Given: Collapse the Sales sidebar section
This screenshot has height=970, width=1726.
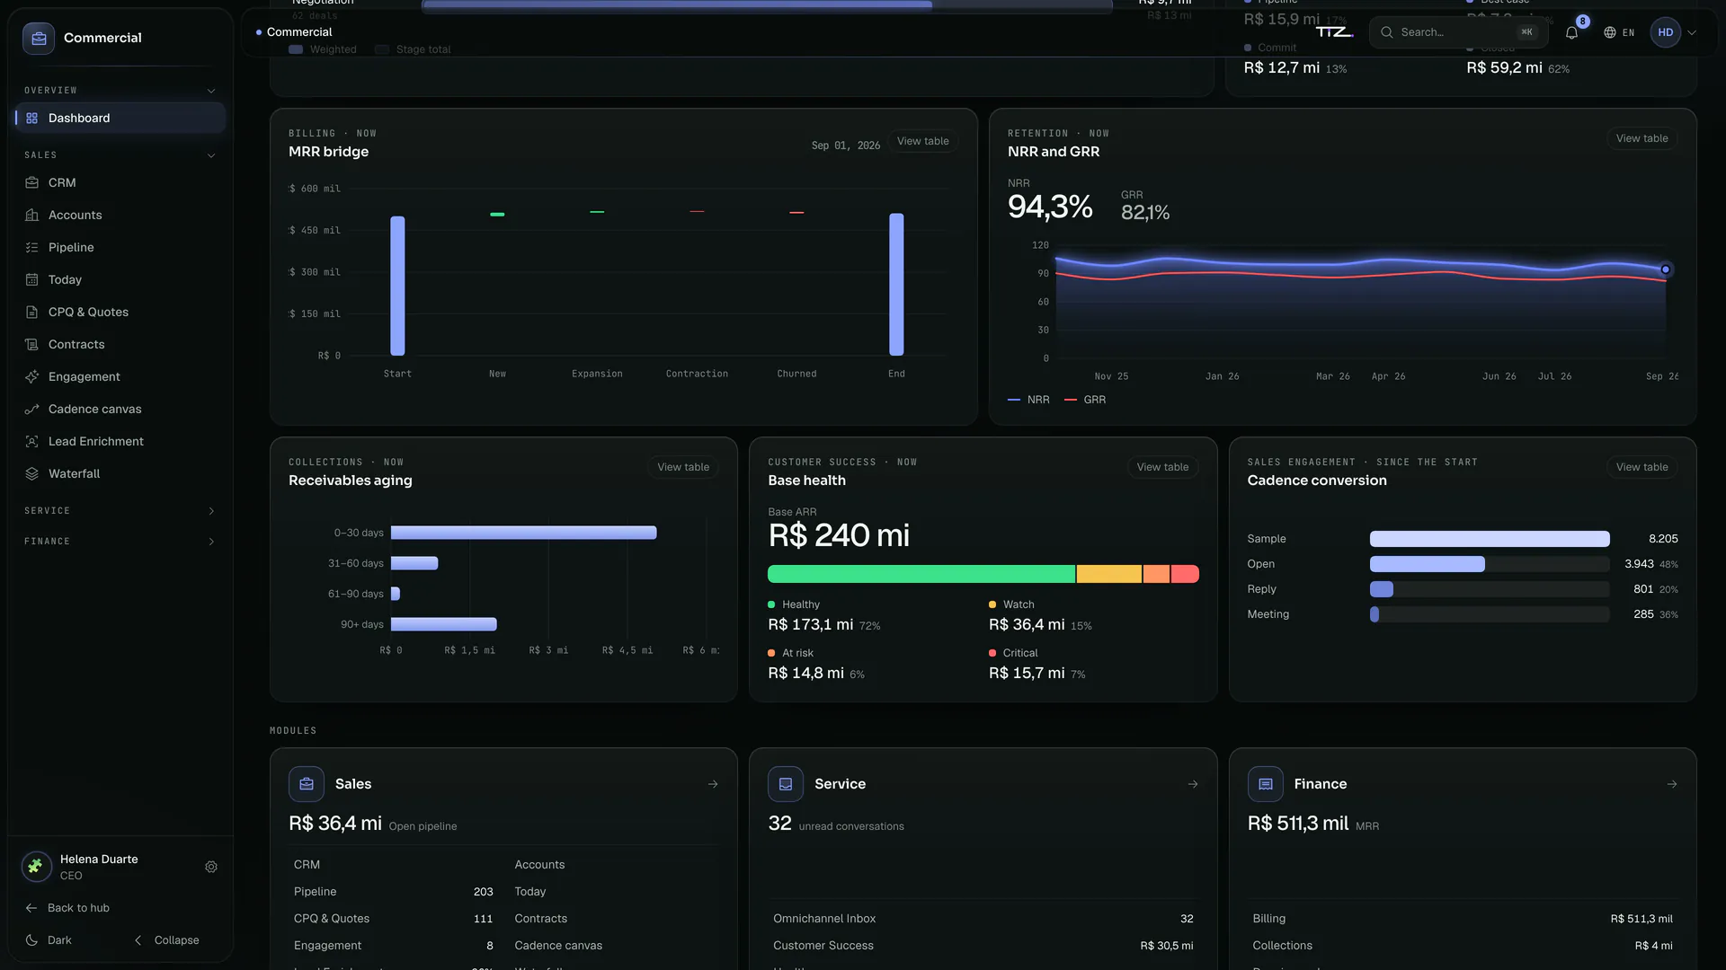Looking at the screenshot, I should pos(120,155).
